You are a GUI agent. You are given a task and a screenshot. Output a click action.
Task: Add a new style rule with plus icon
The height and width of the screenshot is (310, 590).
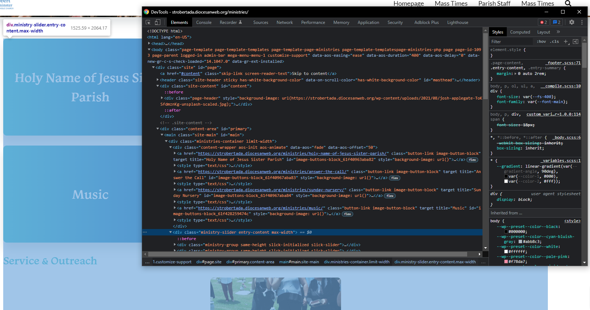coord(566,42)
